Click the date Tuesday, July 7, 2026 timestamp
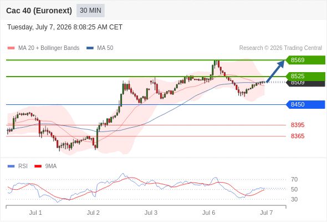327x222 pixels. coord(65,27)
